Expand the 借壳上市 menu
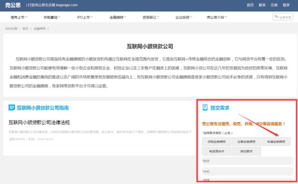Viewport: 298px width, 184px height. tap(19, 17)
